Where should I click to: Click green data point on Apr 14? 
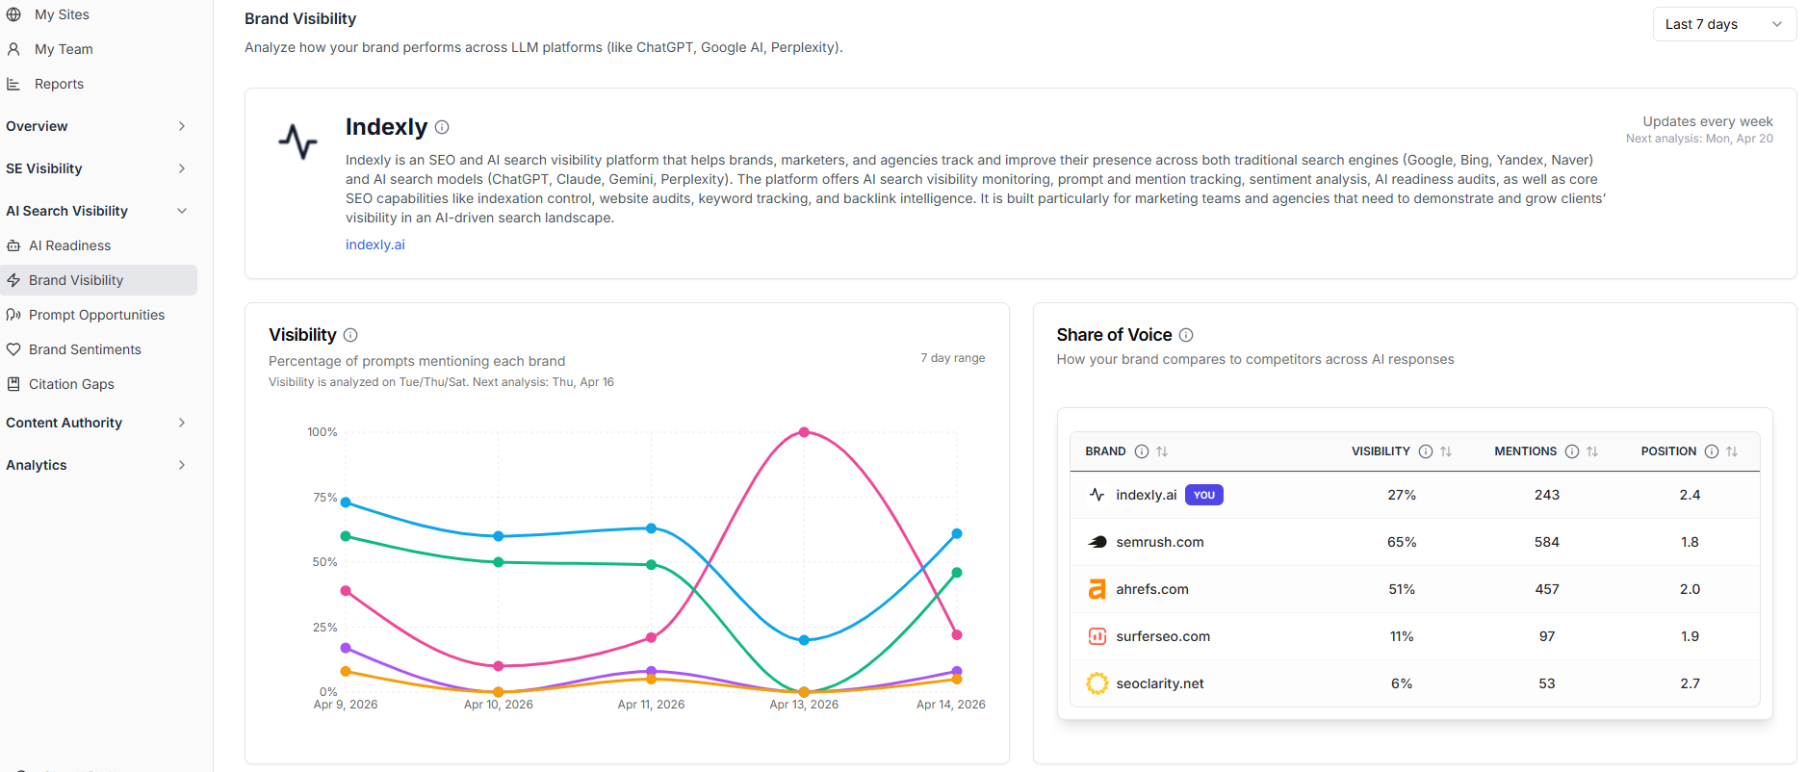click(957, 573)
